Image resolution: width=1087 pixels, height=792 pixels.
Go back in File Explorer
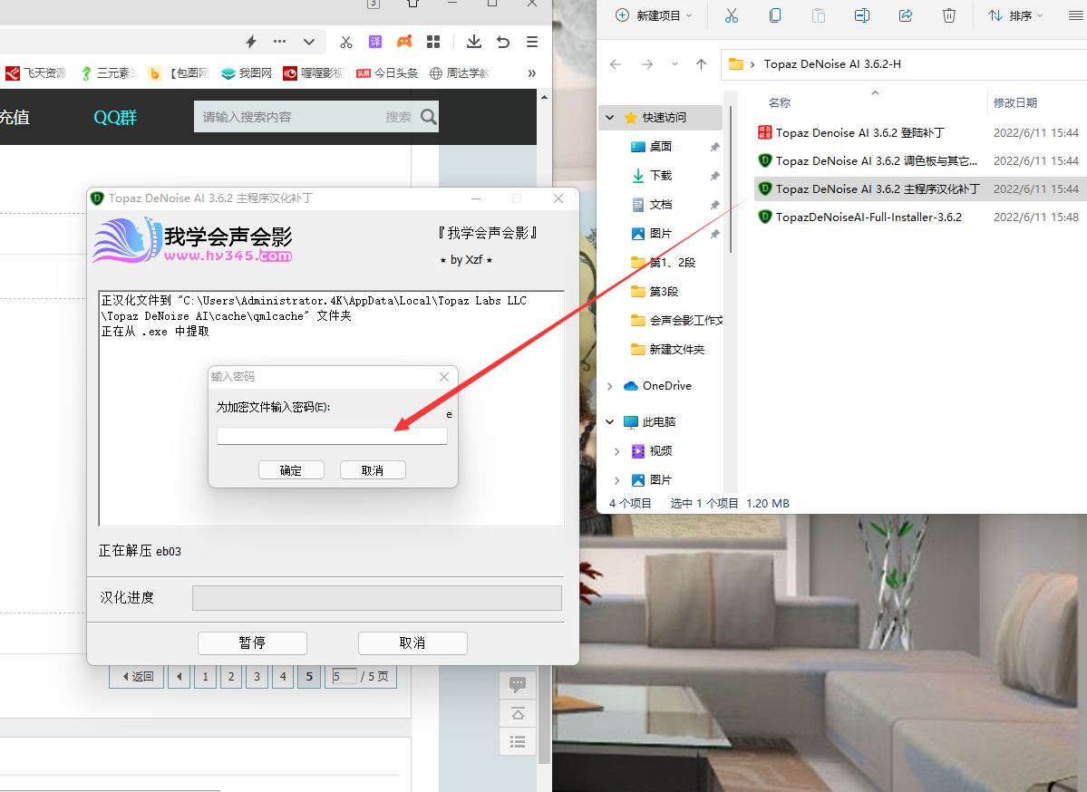point(616,64)
